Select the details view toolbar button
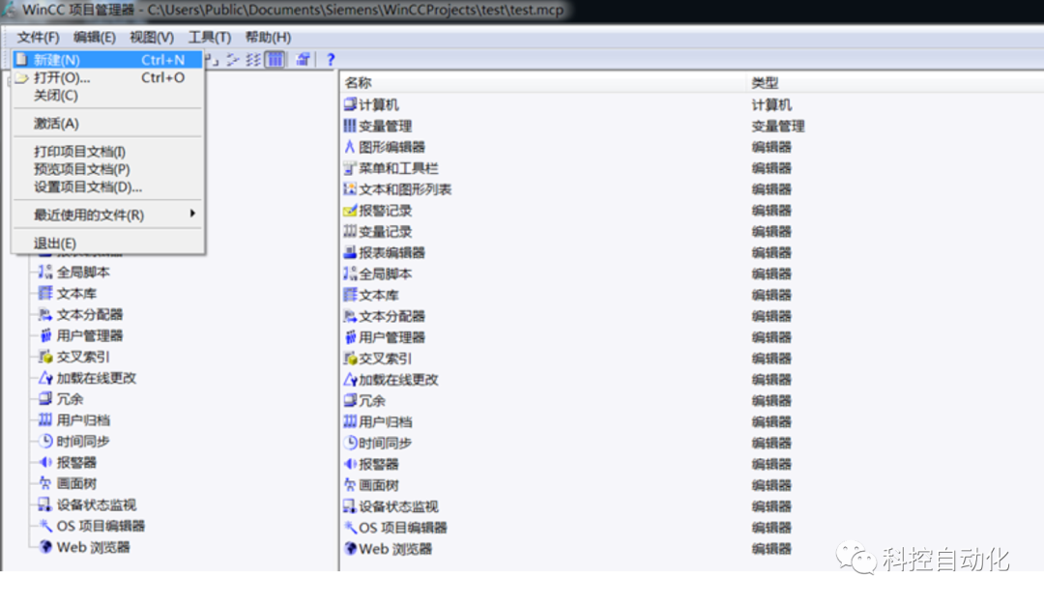The width and height of the screenshot is (1044, 605). point(275,60)
